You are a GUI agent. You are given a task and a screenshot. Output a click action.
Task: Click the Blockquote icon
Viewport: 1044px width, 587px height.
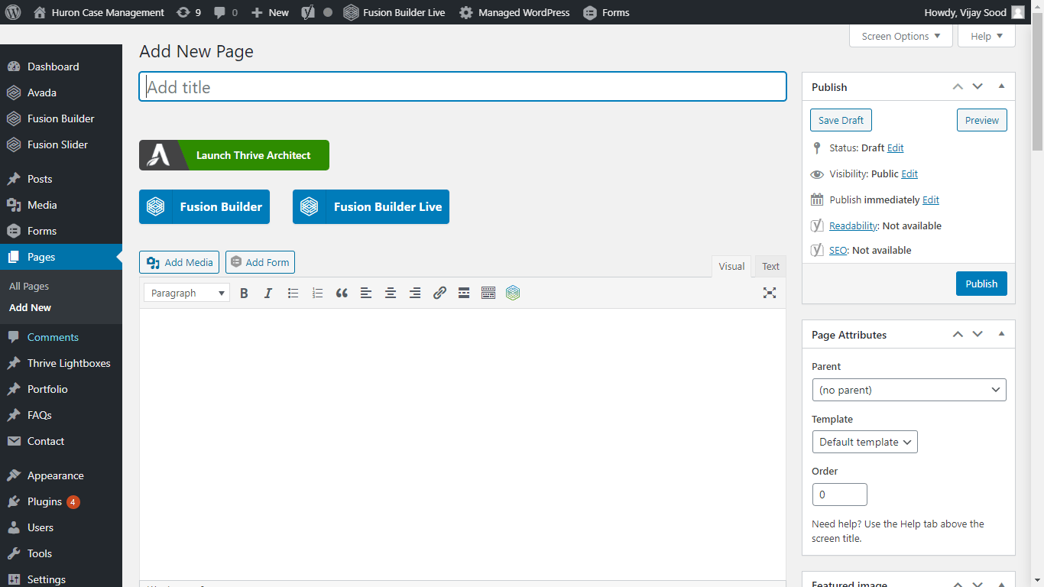[x=342, y=293]
